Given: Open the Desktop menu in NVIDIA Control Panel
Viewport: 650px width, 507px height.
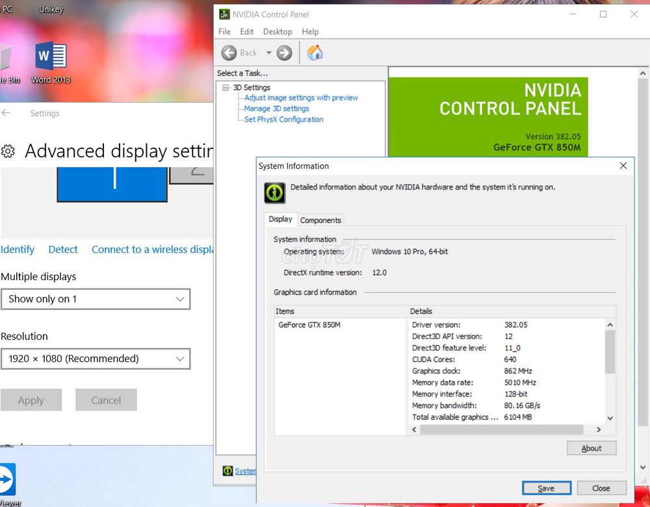Looking at the screenshot, I should click(278, 31).
